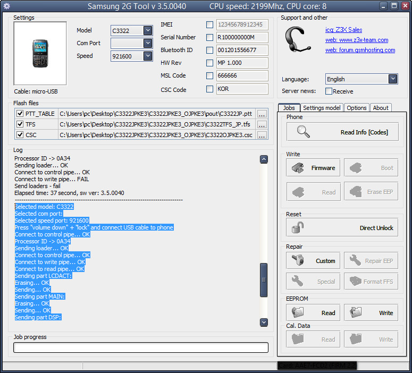Enable the IMEI checkbox
The height and width of the screenshot is (373, 412).
tap(209, 24)
